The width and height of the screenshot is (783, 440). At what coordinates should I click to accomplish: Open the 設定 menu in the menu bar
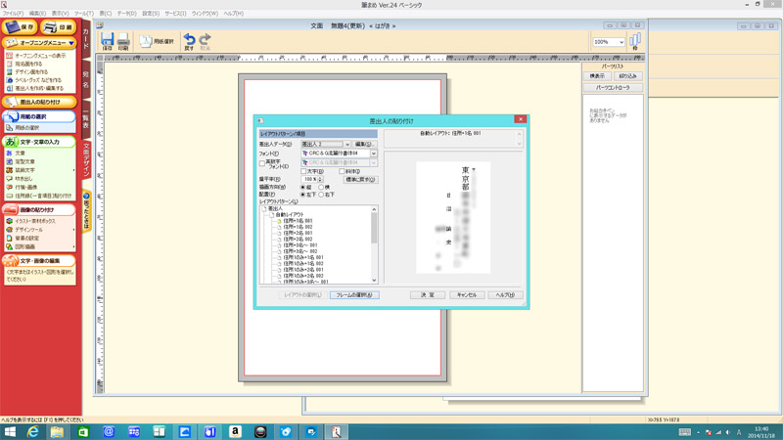click(150, 14)
